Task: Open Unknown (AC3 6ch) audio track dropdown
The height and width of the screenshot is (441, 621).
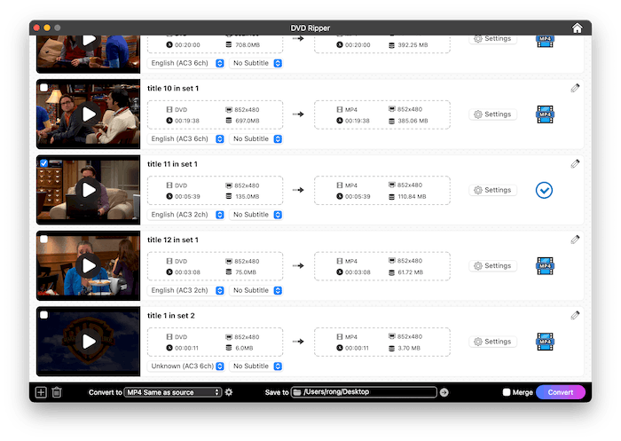Action: 180,366
